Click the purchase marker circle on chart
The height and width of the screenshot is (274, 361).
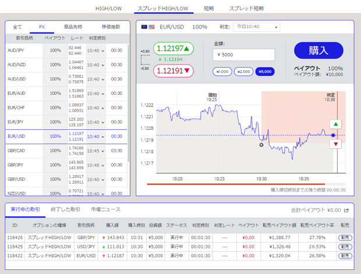point(261,145)
